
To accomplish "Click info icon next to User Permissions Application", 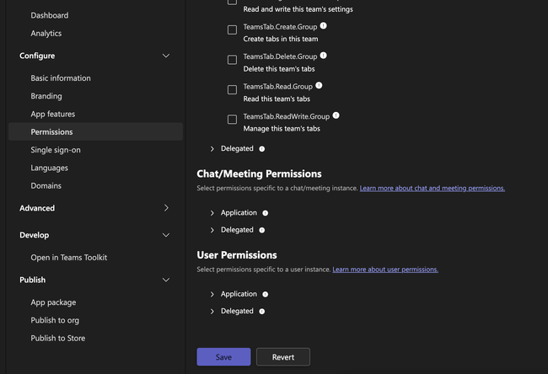I will click(265, 294).
